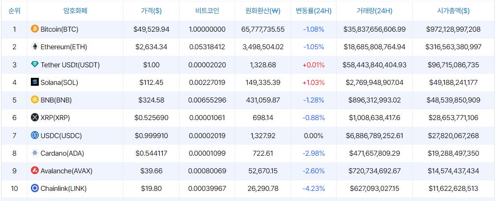The height and width of the screenshot is (201, 498).
Task: Click the XRP black logo icon
Action: click(x=34, y=117)
